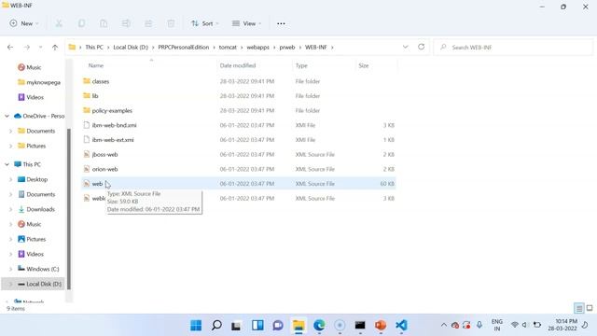Click webapps breadcrumb

(257, 48)
